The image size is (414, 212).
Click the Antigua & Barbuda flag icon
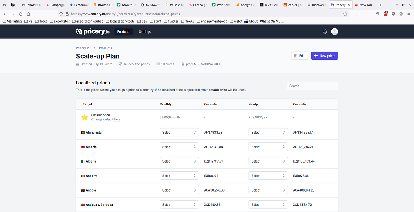click(83, 205)
